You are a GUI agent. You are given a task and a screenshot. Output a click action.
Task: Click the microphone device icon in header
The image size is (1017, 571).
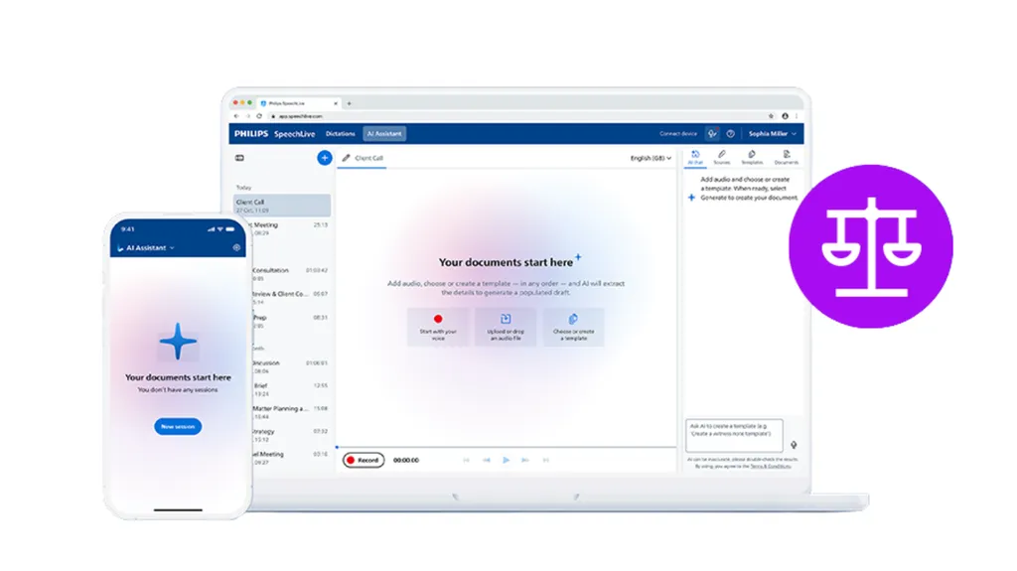[712, 134]
